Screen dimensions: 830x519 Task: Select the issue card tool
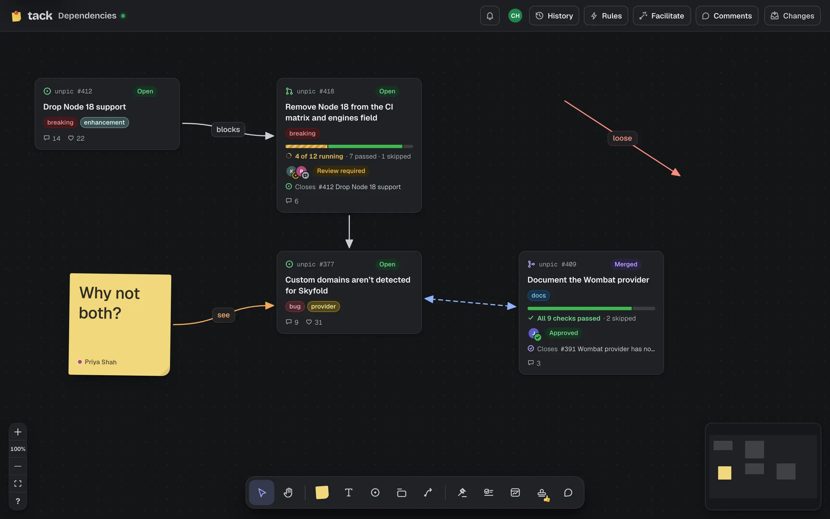click(x=375, y=492)
